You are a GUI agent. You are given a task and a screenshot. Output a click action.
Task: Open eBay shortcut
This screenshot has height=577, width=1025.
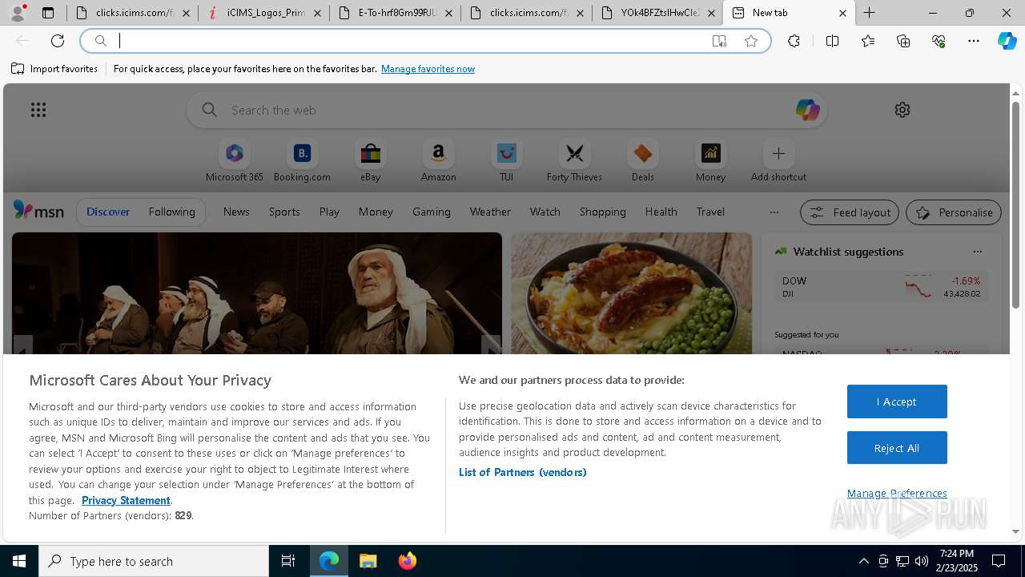click(370, 161)
